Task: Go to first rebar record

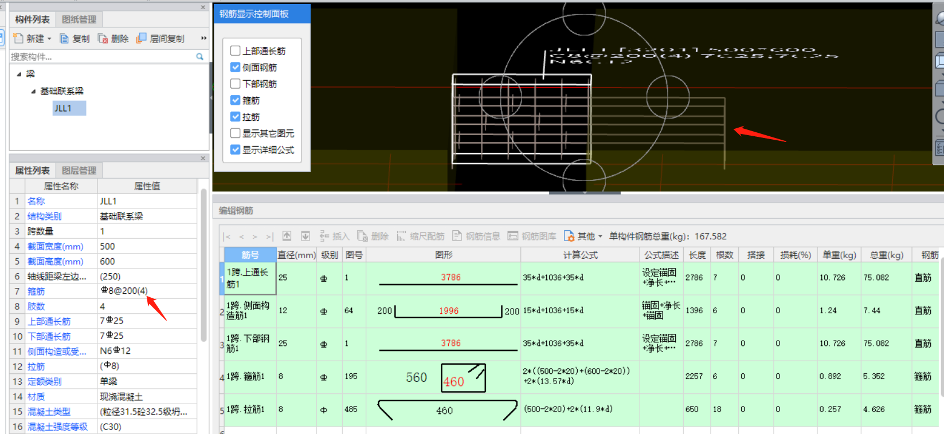Action: pyautogui.click(x=228, y=236)
